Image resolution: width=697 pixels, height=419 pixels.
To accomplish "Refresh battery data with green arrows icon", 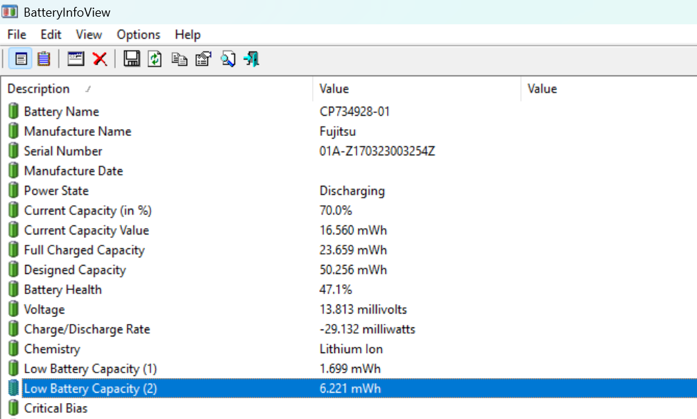I will pyautogui.click(x=155, y=59).
